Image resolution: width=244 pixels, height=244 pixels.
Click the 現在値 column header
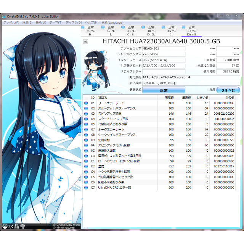coord(166,98)
